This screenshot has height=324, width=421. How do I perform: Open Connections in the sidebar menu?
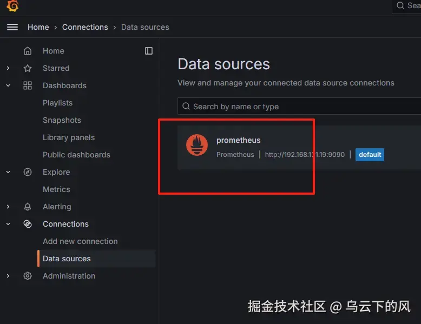66,224
